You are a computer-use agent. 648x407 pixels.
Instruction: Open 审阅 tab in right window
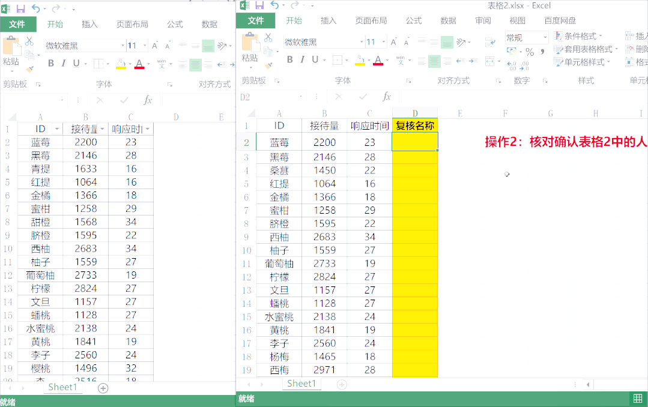tap(483, 20)
